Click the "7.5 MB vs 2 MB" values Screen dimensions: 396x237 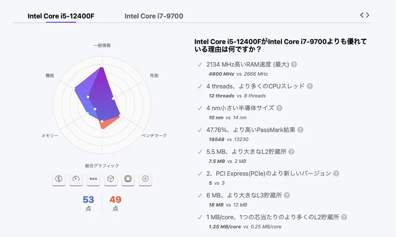pyautogui.click(x=227, y=161)
